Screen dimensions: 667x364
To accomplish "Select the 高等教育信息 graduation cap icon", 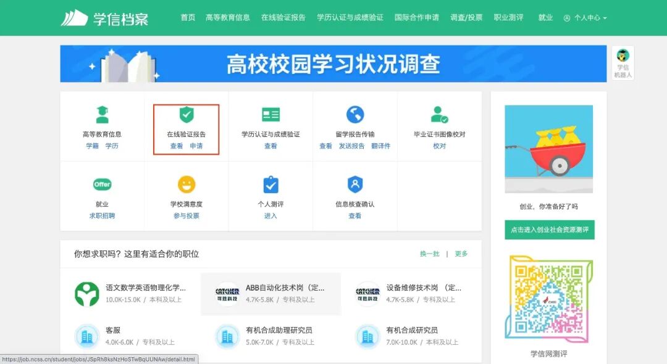I will (x=101, y=114).
